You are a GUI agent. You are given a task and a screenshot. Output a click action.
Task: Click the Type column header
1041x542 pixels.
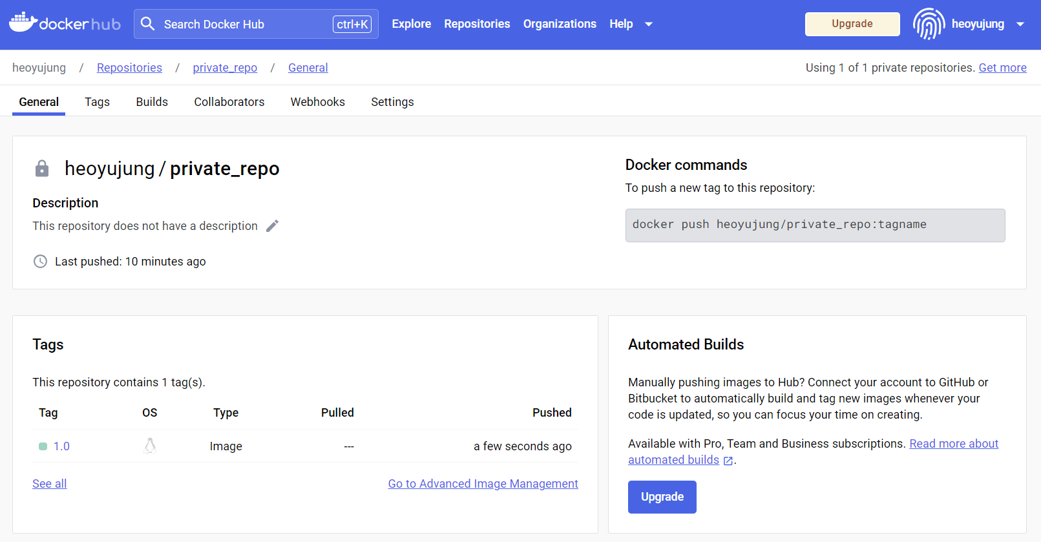[x=226, y=413]
